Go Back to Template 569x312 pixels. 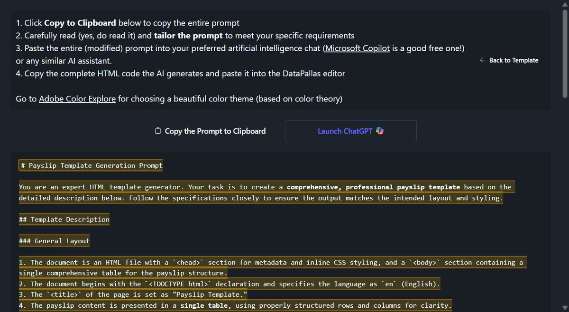[509, 60]
